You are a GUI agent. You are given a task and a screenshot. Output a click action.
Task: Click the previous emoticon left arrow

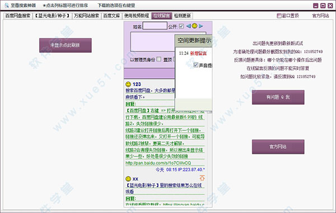pyautogui.click(x=188, y=26)
